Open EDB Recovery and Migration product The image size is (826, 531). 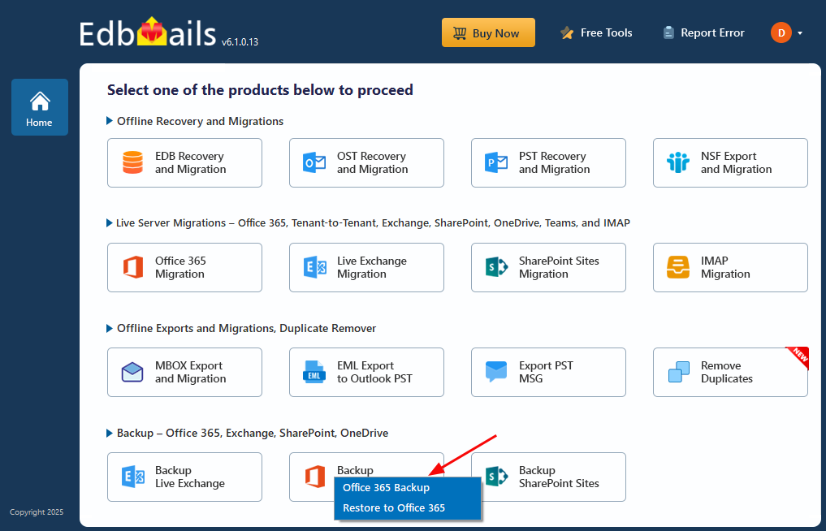(184, 162)
